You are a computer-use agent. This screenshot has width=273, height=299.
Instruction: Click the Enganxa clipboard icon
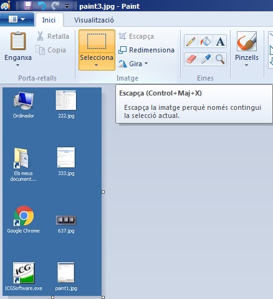[x=18, y=41]
